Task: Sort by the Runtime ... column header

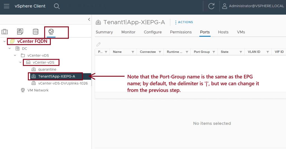Action: pos(175,52)
